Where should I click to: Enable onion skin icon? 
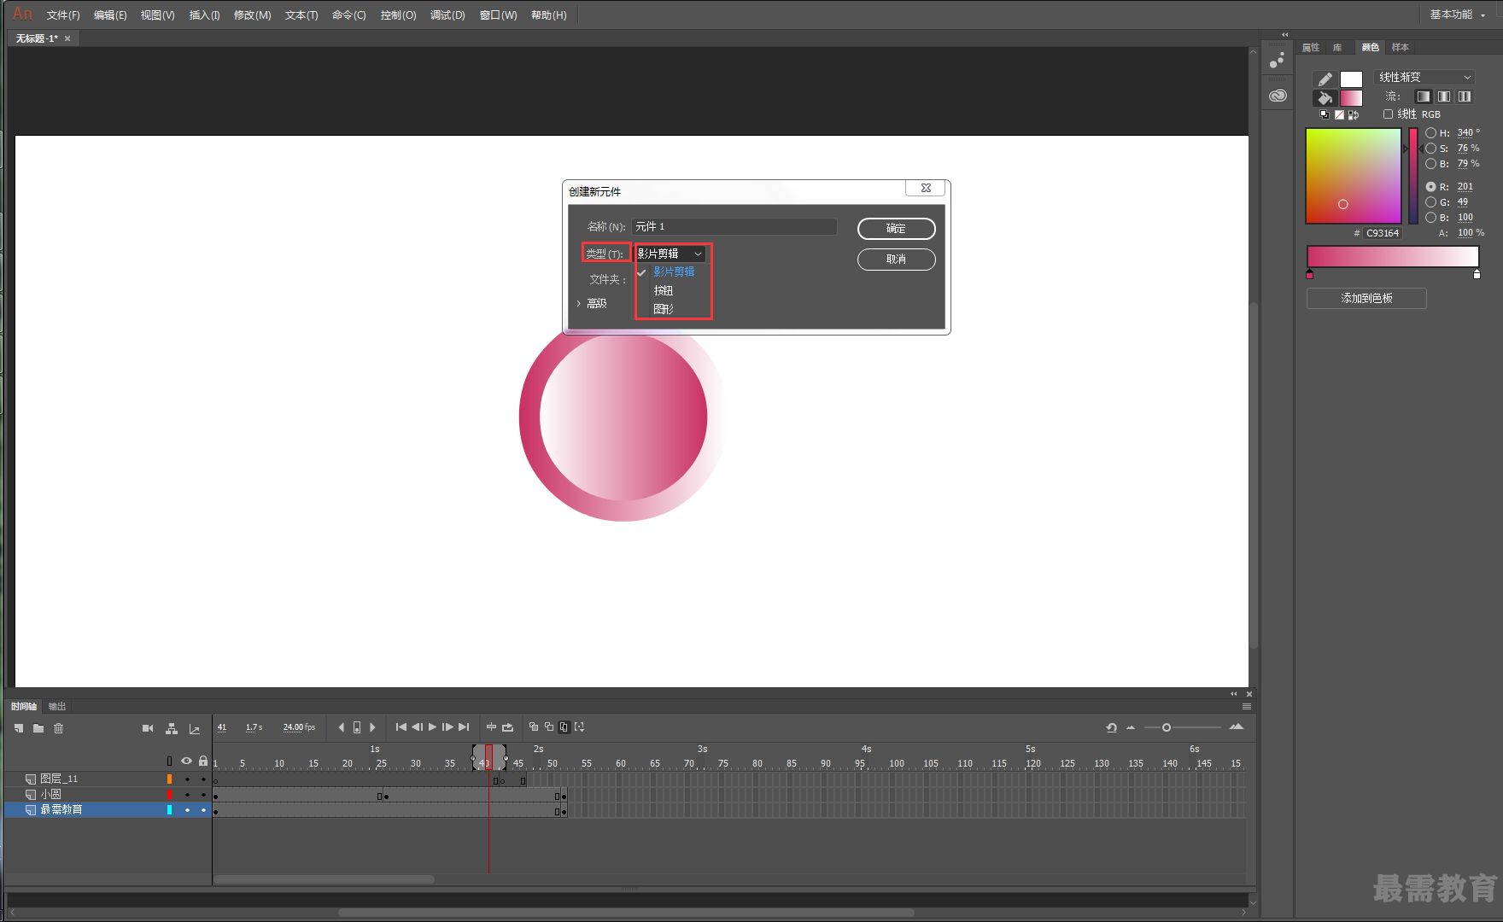[534, 727]
